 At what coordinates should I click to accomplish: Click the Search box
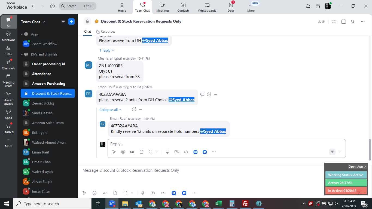coord(78,6)
